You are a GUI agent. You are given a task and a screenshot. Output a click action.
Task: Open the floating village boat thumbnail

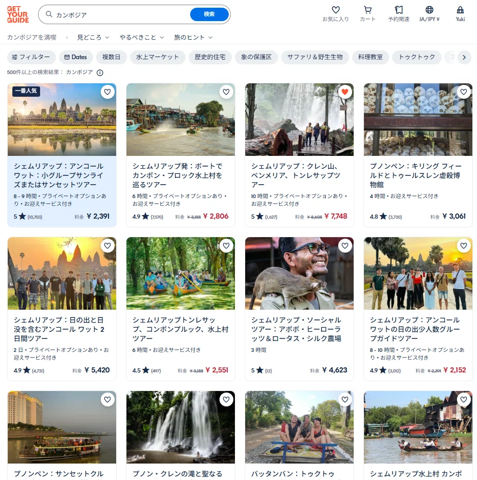(x=180, y=120)
